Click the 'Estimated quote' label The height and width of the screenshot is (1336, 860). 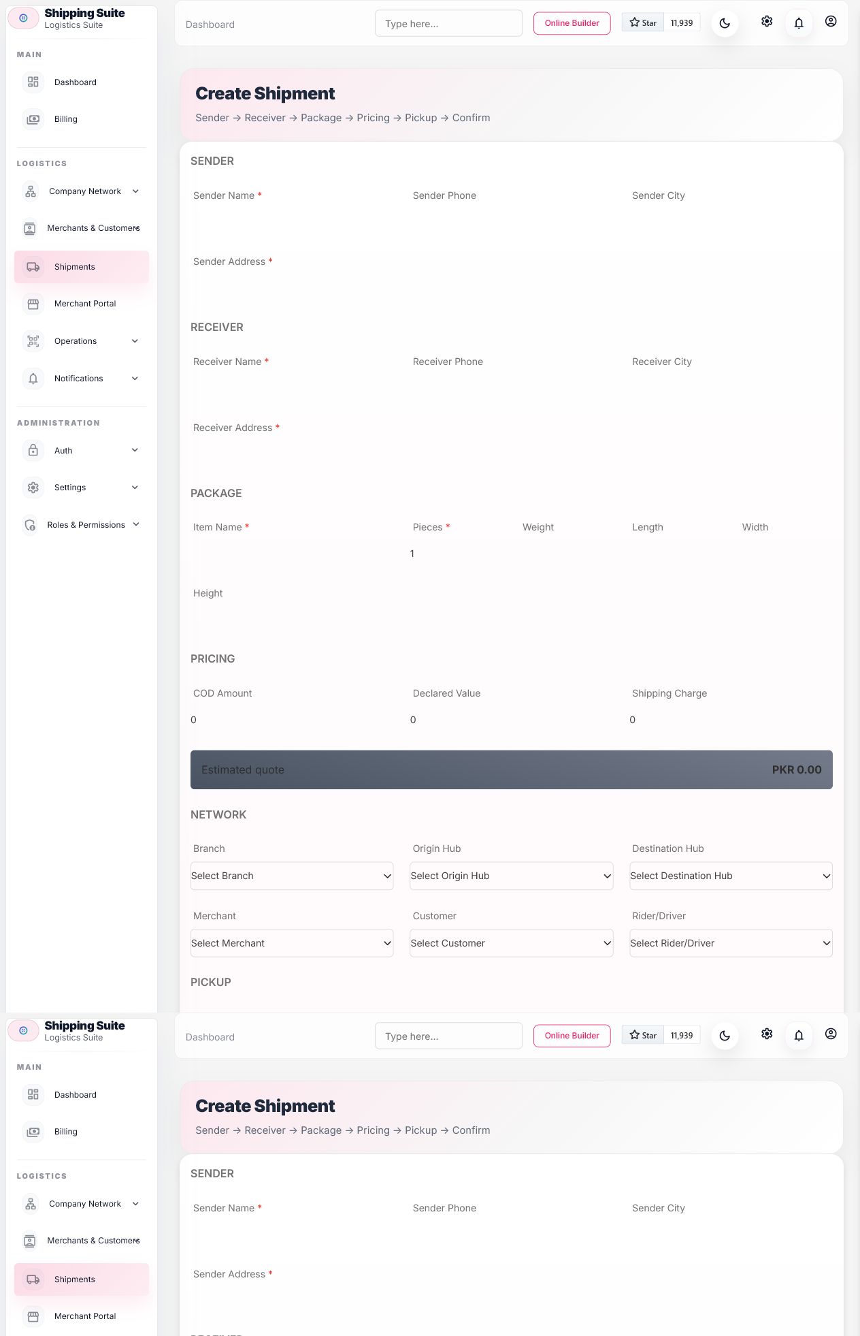pos(243,769)
